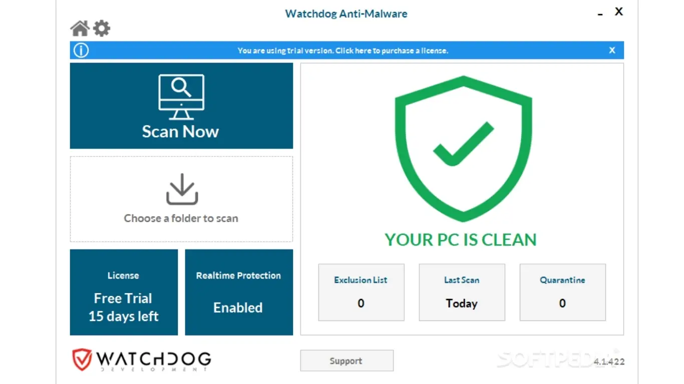Open Support

pos(347,360)
